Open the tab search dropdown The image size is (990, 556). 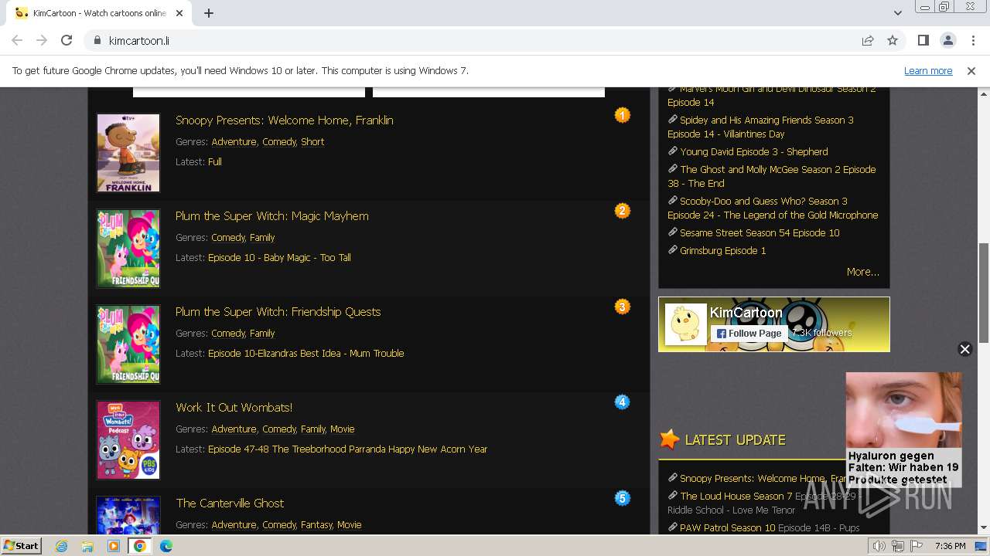[897, 13]
